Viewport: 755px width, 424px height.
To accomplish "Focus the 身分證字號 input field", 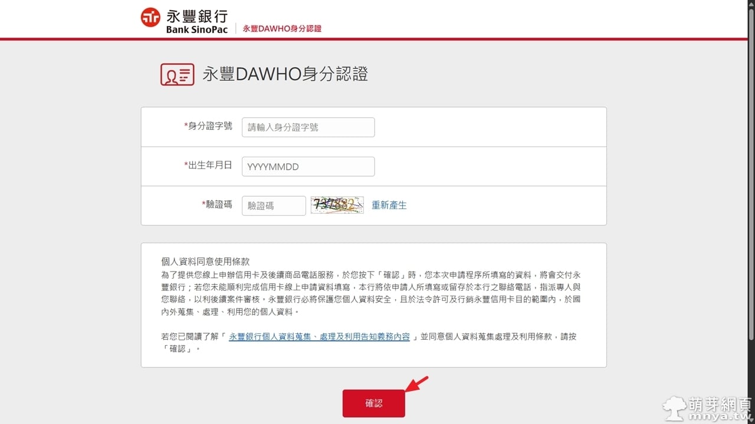I will [x=308, y=127].
